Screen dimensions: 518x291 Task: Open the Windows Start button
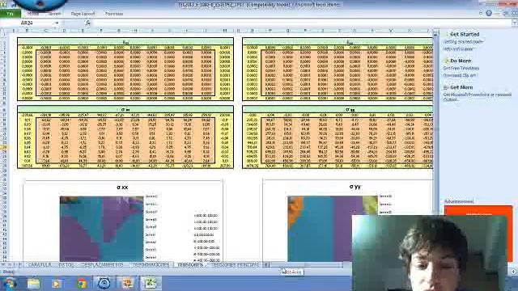tap(9, 284)
